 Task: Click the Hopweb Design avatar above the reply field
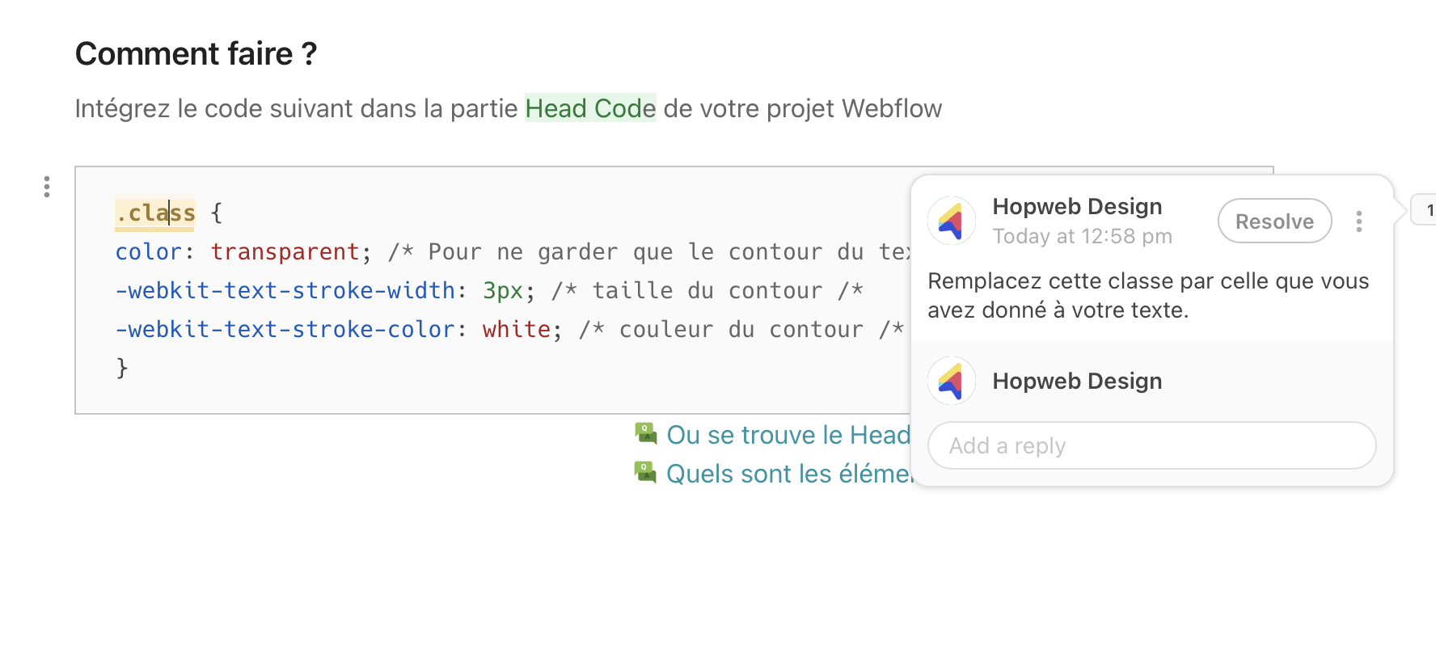952,381
